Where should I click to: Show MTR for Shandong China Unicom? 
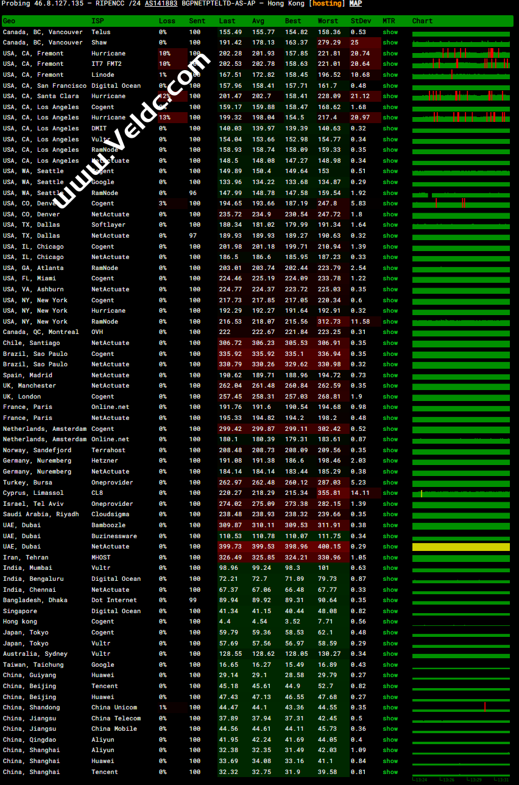coord(390,708)
